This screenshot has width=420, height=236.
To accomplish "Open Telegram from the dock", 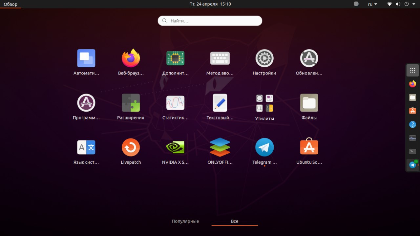I will 413,165.
